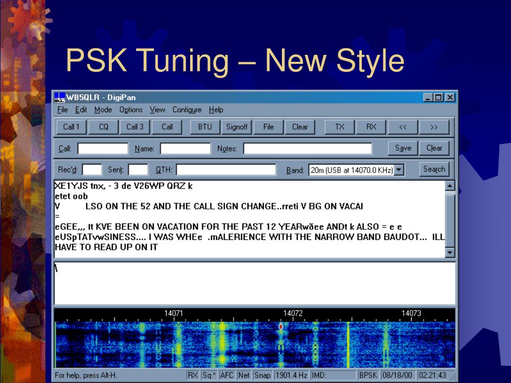Toggle Net in the status bar
The height and width of the screenshot is (383, 511).
click(x=244, y=375)
